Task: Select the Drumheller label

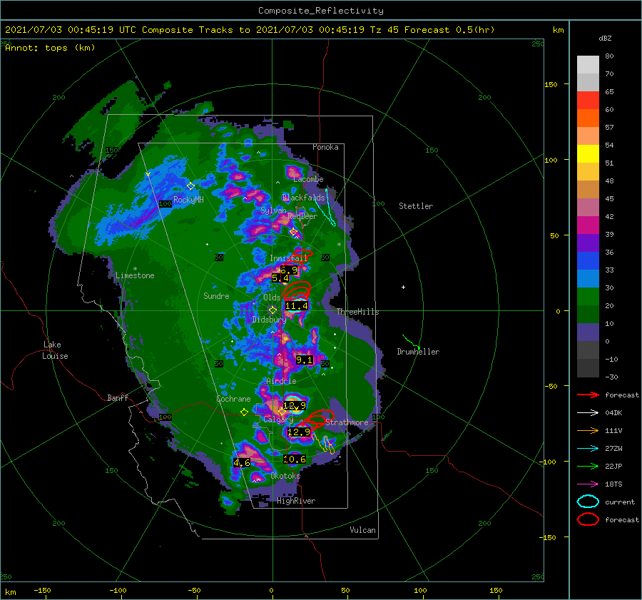Action: pyautogui.click(x=418, y=352)
